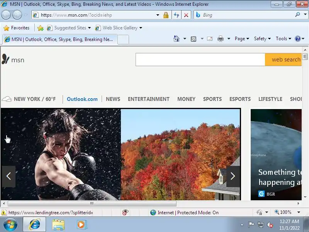Image resolution: width=309 pixels, height=232 pixels.
Task: Open Web Slice Gallery link
Action: [117, 28]
